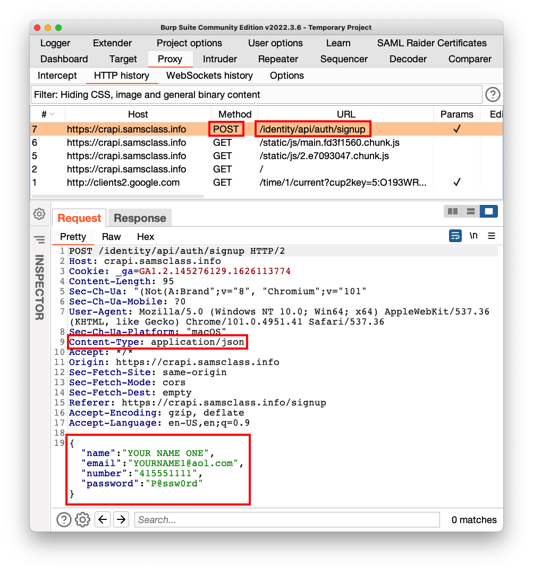Switch to the Decoder tab

point(408,59)
